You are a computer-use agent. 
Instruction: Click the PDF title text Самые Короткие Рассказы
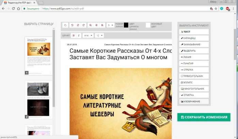pos(121,54)
